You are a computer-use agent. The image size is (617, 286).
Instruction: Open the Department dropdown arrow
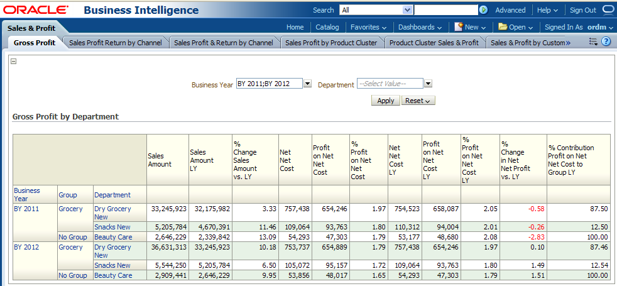coord(428,84)
